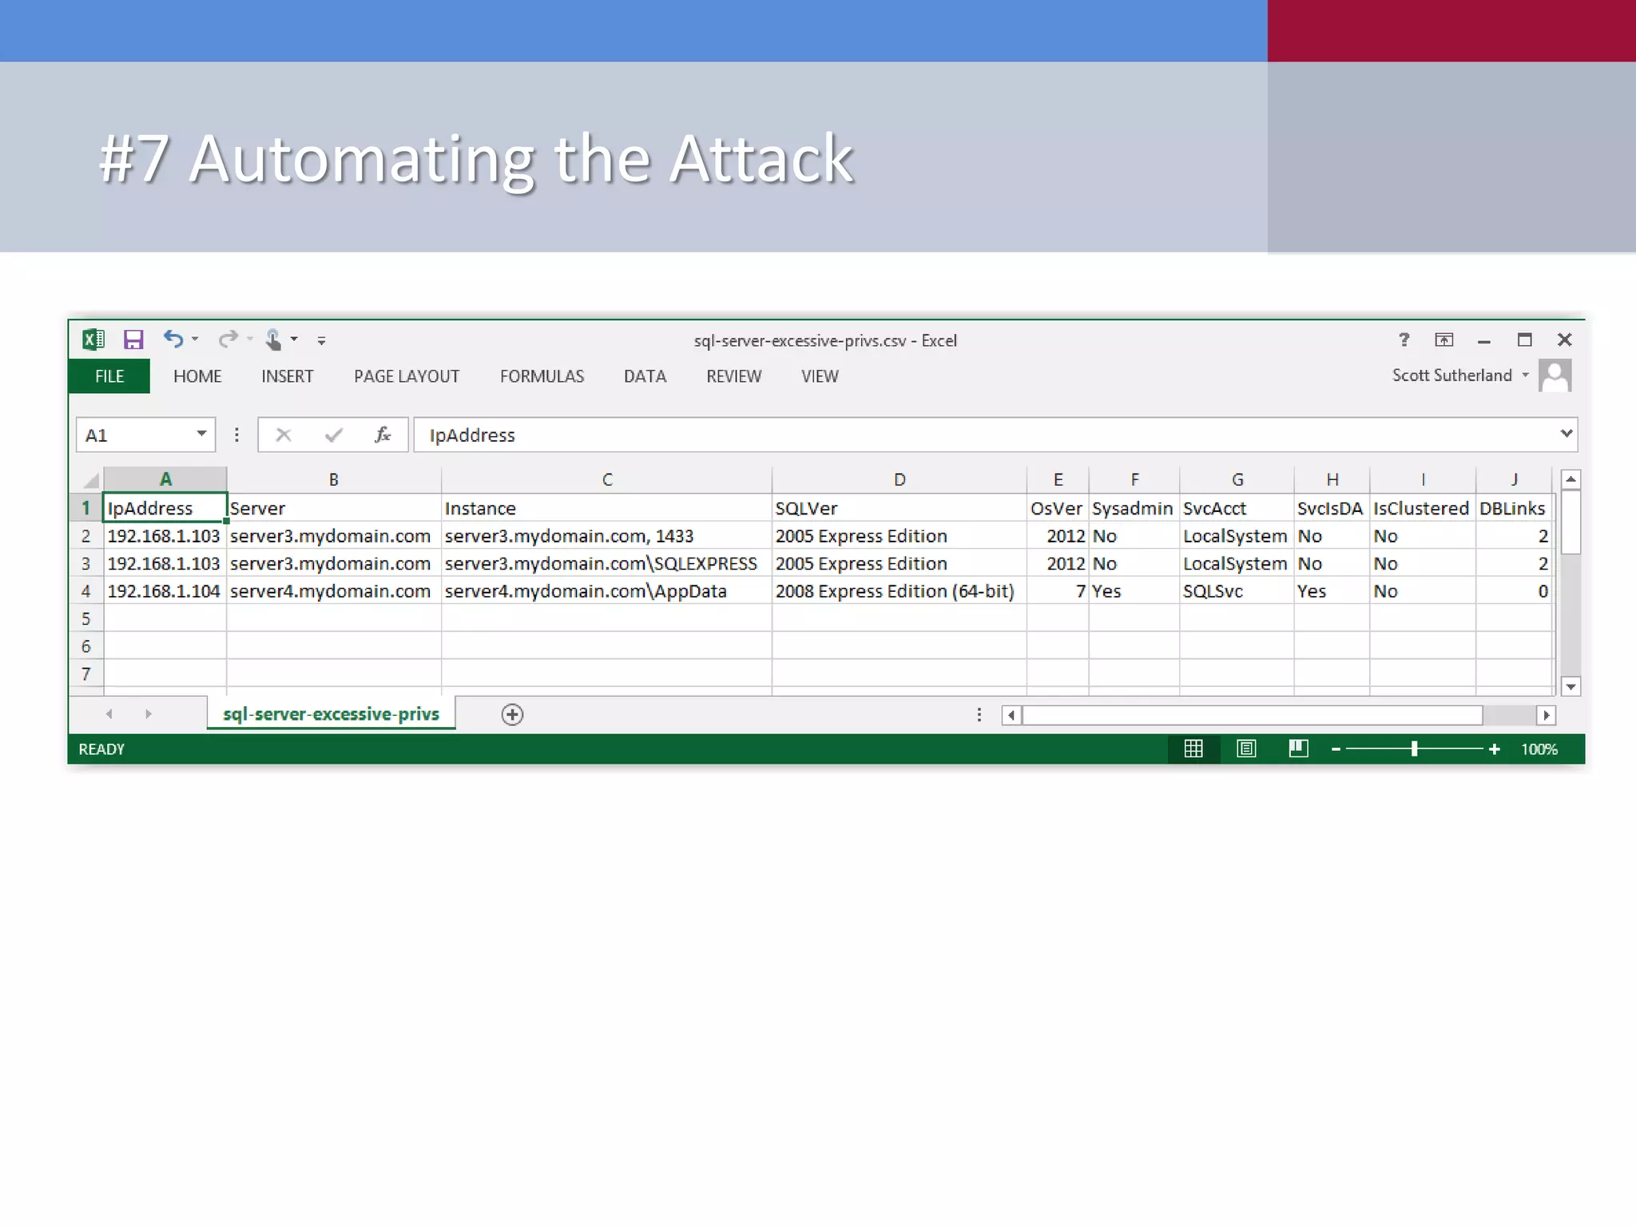
Task: Click the user profile picture icon
Action: 1555,375
